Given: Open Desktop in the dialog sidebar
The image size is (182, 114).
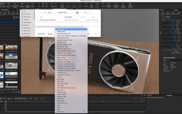Looking at the screenshot, I should tap(26, 25).
